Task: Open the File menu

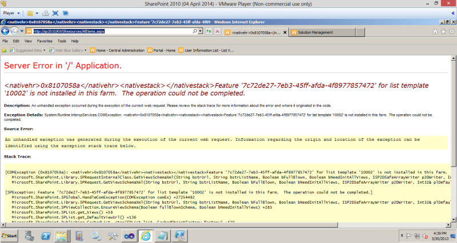Action: click(x=5, y=41)
